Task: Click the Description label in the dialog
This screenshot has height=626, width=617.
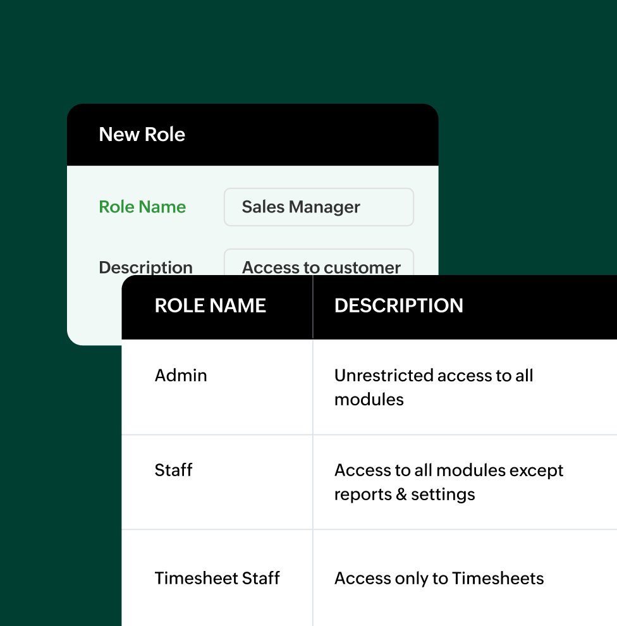Action: pos(145,267)
